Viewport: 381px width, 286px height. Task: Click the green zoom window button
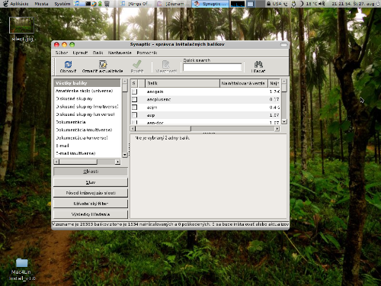(x=72, y=45)
